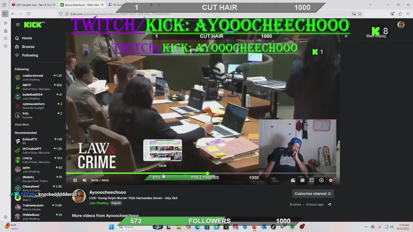
Task: Open cptmaxwinters channel
Action: point(38,106)
